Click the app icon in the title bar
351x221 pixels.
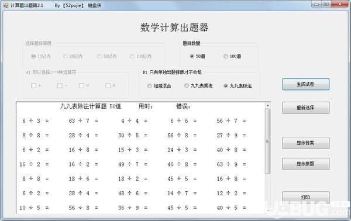pyautogui.click(x=6, y=5)
